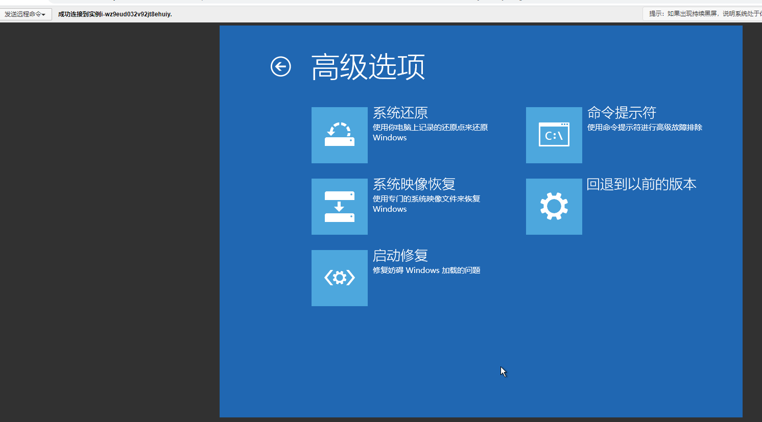
Task: Click description 使用命令提示符进行高级故障排除
Action: (645, 128)
